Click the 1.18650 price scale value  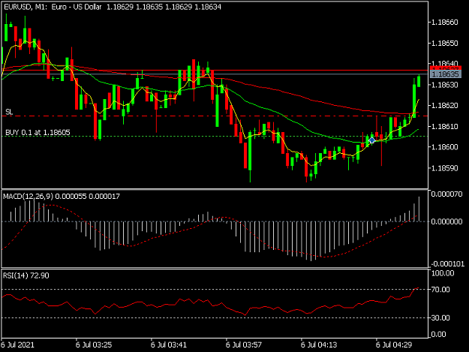tap(445, 44)
